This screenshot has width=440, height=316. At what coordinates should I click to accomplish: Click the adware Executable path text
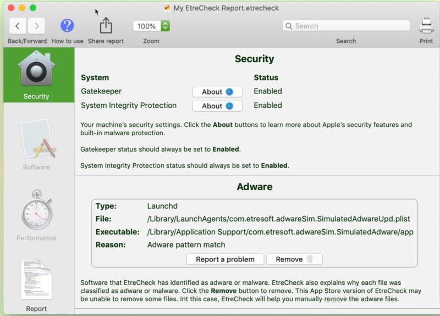tap(280, 232)
